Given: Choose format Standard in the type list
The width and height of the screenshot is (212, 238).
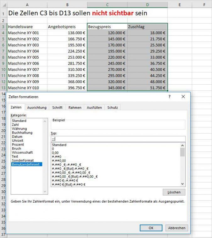Looking at the screenshot, I should [x=59, y=145].
